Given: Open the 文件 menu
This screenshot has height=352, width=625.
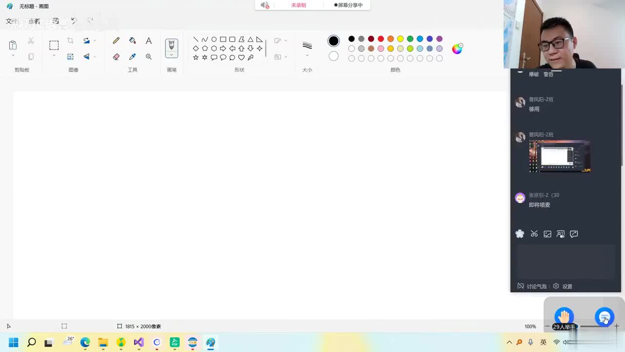Looking at the screenshot, I should pos(12,21).
